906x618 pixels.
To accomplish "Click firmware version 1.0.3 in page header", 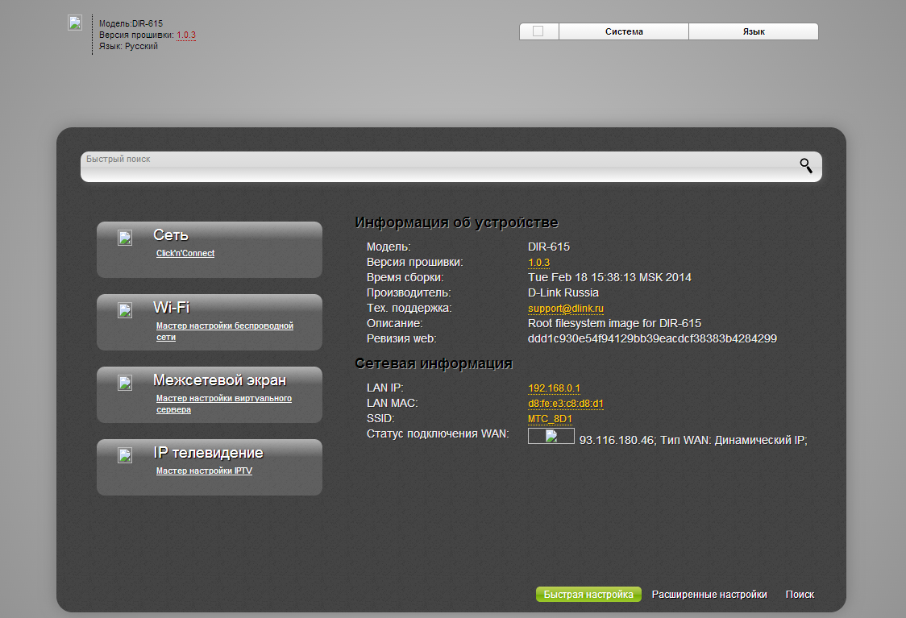I will (x=186, y=35).
